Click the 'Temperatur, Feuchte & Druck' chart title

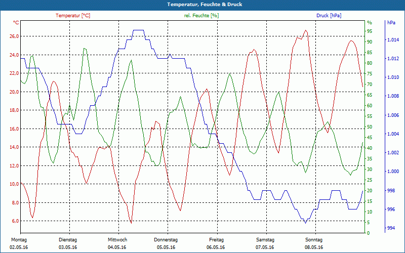pos(205,5)
